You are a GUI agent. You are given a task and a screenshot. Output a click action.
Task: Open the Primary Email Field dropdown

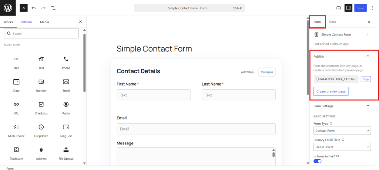[x=342, y=147]
